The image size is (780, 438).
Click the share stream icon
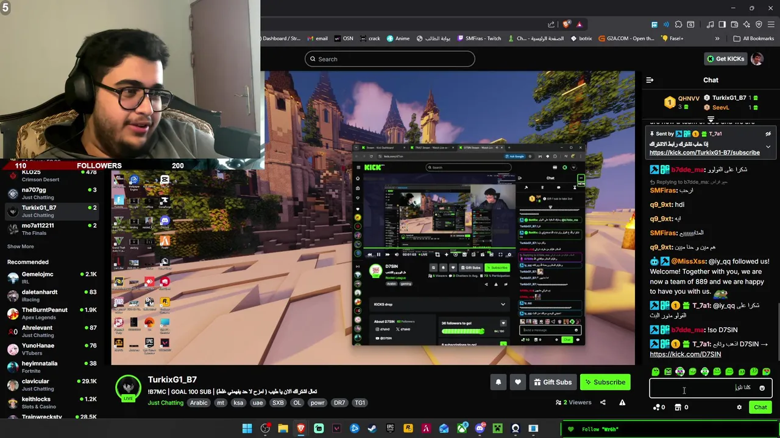pyautogui.click(x=603, y=402)
